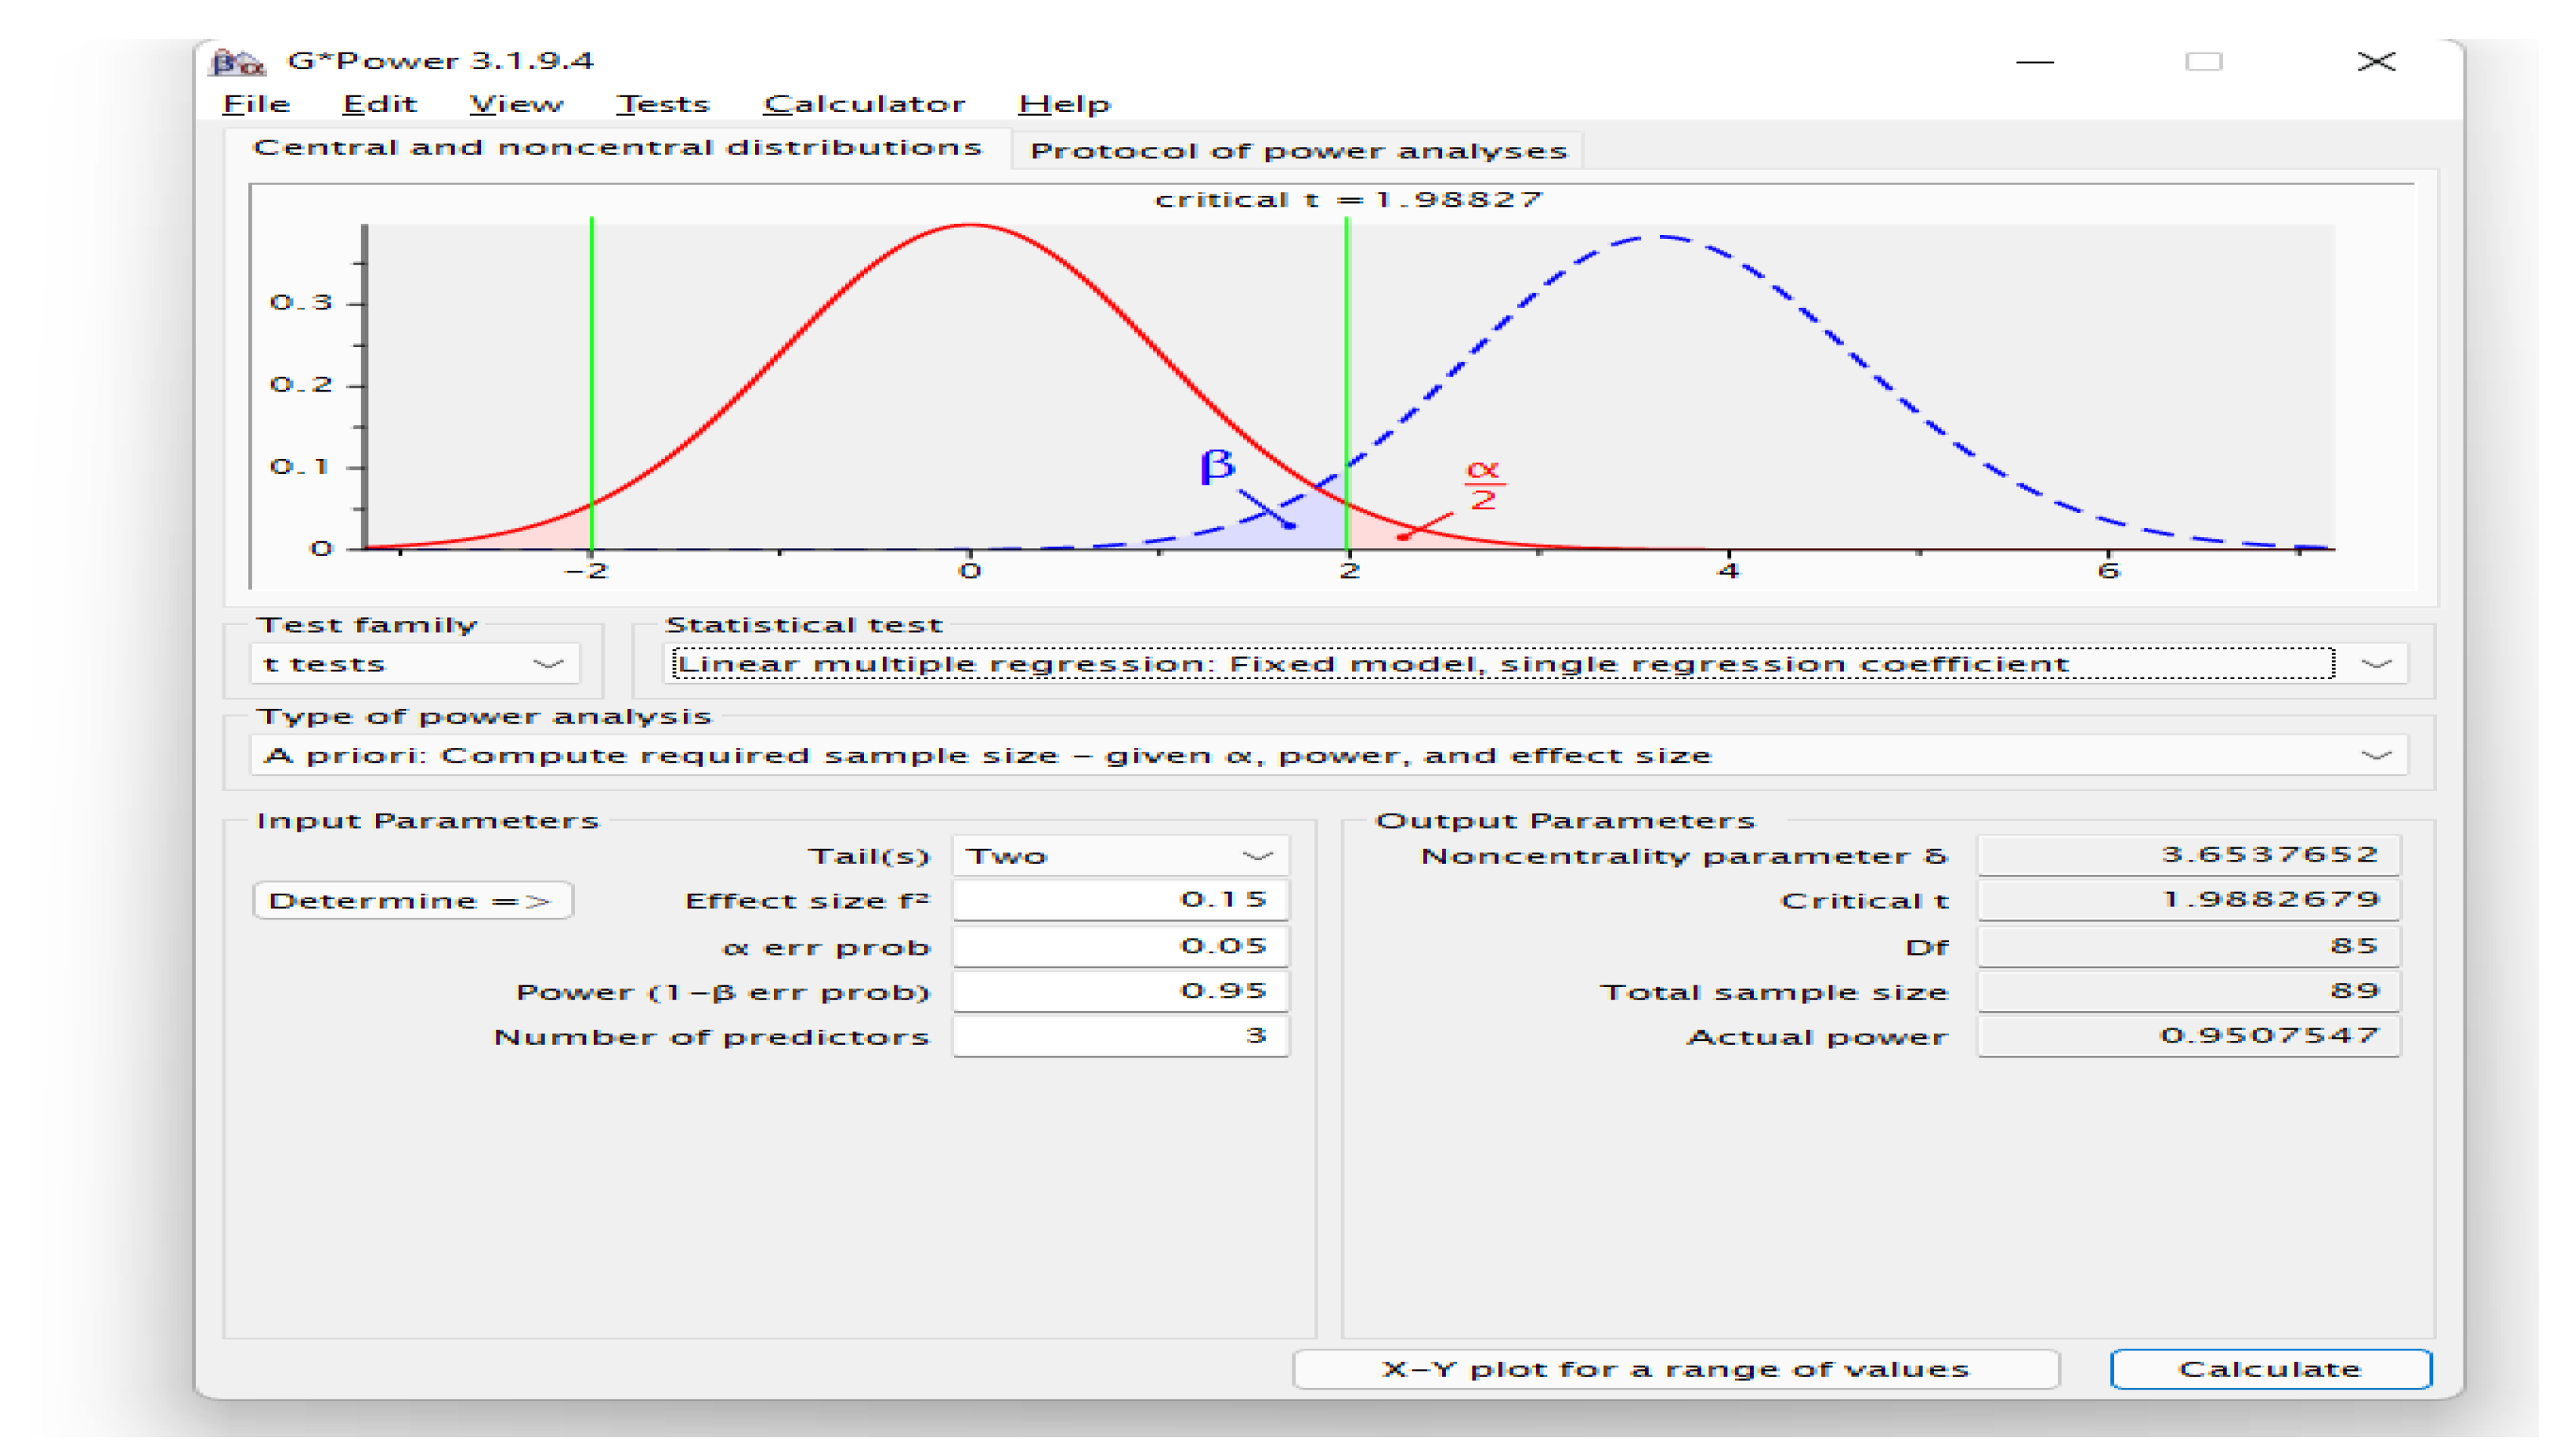Click the α err prob input field
Viewport: 2574px width, 1456px height.
tap(1119, 946)
